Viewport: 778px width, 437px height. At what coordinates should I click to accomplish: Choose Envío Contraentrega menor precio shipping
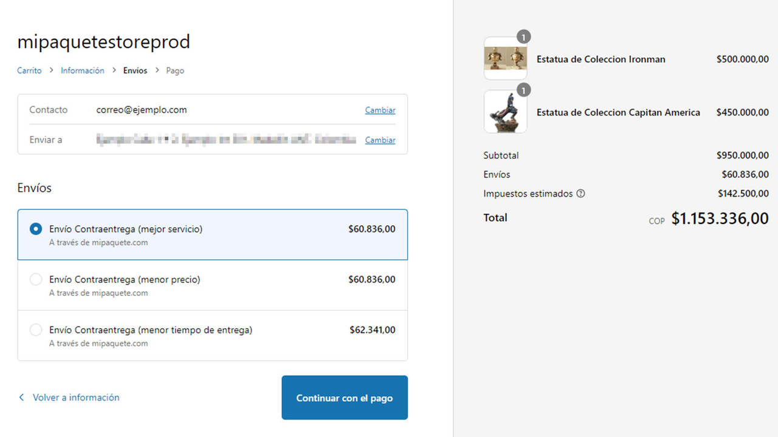pyautogui.click(x=35, y=279)
